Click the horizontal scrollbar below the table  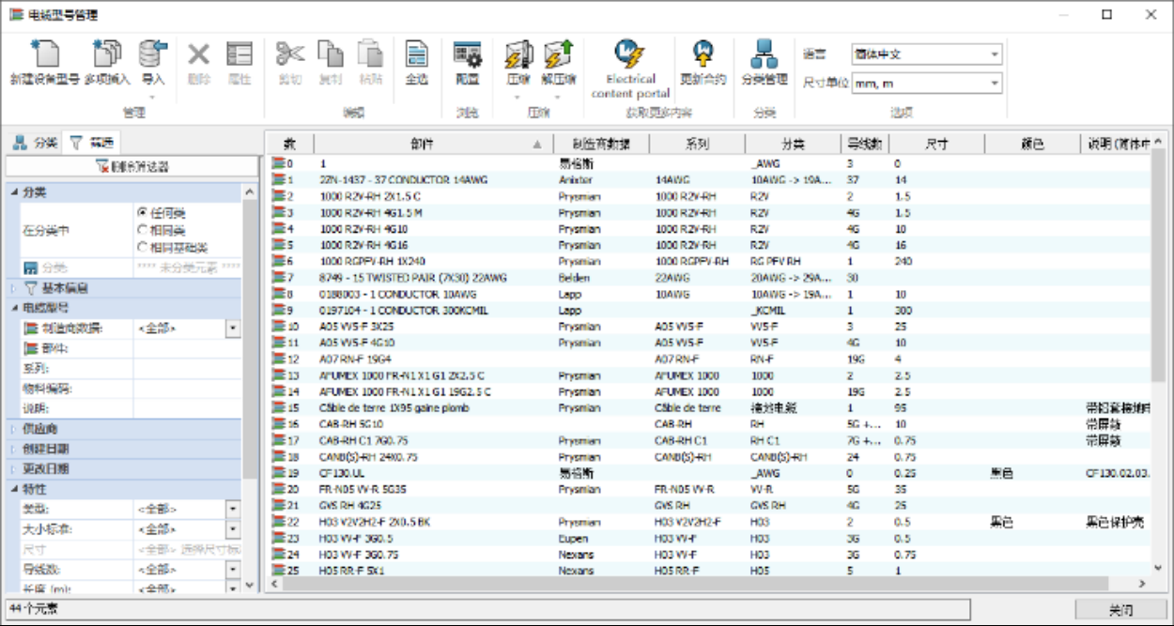tap(714, 584)
